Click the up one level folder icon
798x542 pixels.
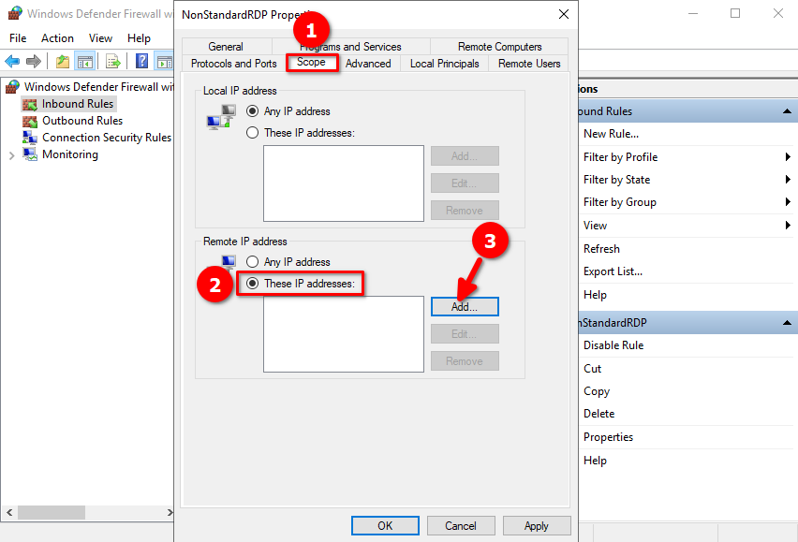[x=63, y=62]
